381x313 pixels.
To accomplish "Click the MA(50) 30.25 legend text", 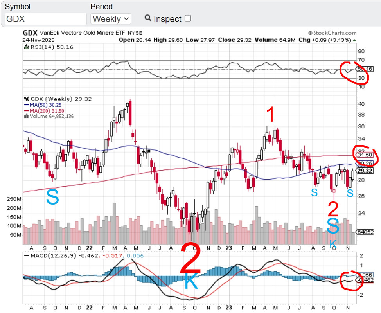I will 45,105.
